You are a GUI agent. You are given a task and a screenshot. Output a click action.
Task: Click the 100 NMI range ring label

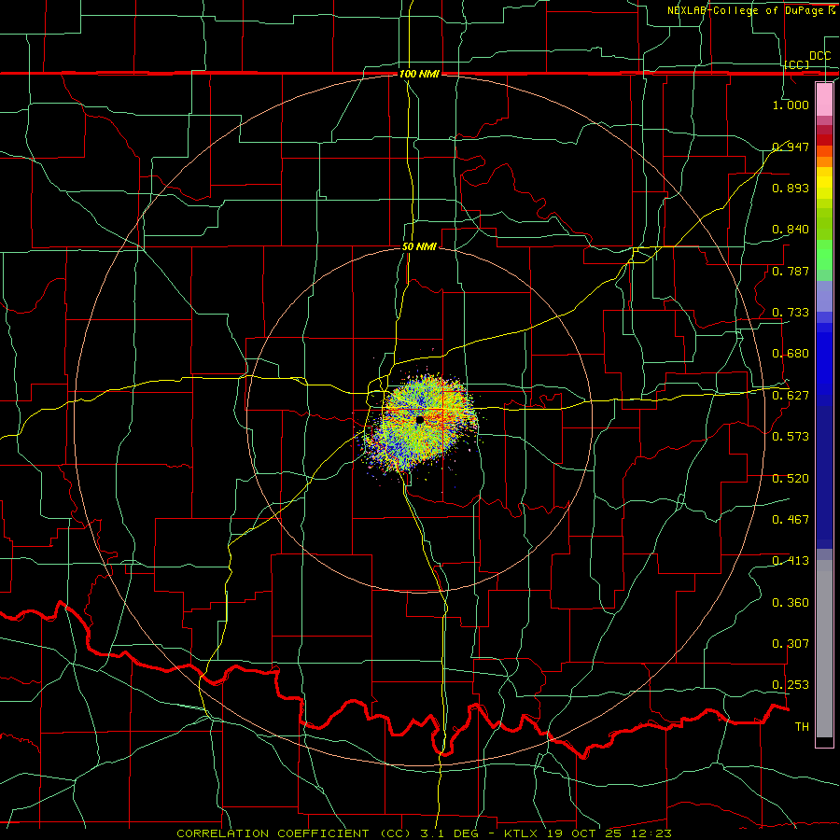tap(419, 74)
